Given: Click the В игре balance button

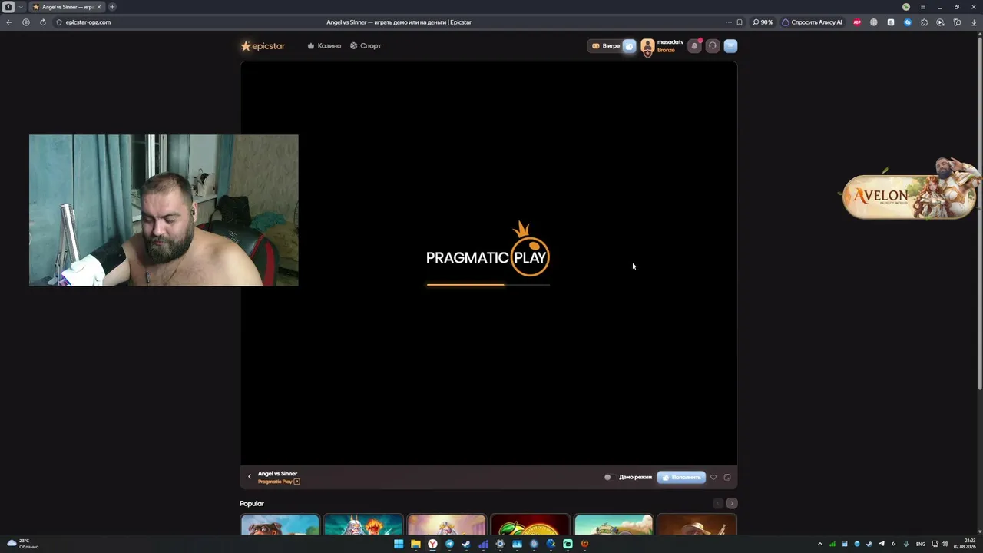Looking at the screenshot, I should [606, 46].
